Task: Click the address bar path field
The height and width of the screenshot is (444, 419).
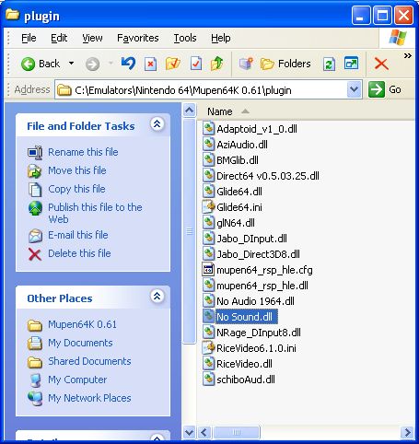Action: (201, 90)
